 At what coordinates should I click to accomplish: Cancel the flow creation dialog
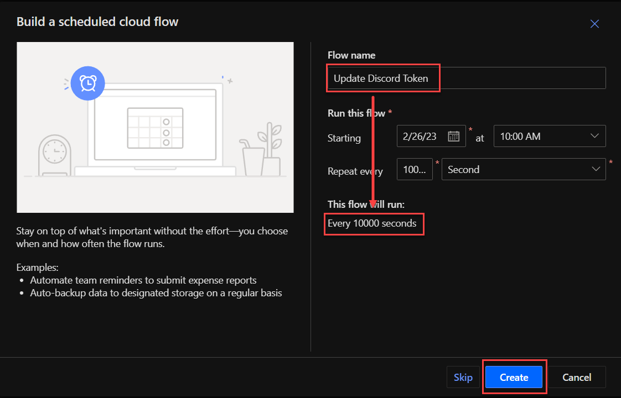[x=576, y=378]
